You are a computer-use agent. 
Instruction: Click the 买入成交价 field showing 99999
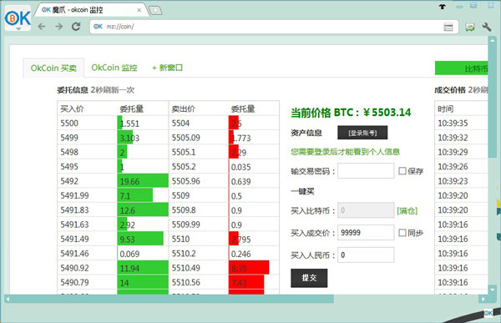point(366,233)
